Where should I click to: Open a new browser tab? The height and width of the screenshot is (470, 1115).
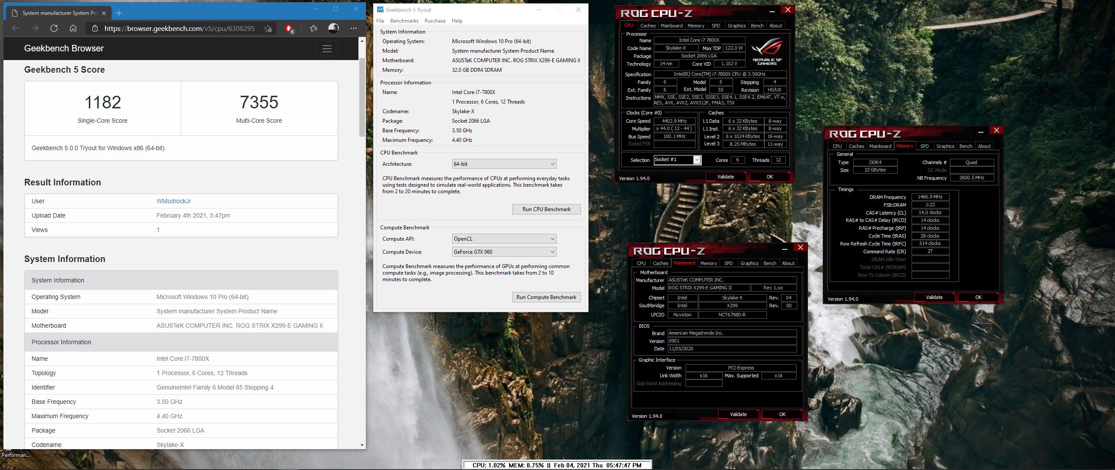[119, 13]
